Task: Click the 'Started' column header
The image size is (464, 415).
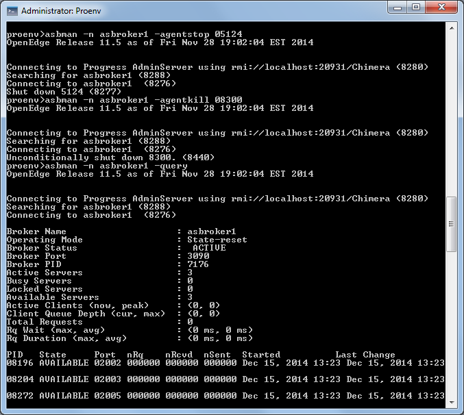Action: [x=261, y=355]
